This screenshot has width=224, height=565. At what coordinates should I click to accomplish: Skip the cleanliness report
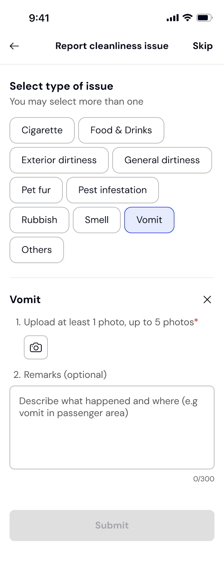pos(202,46)
